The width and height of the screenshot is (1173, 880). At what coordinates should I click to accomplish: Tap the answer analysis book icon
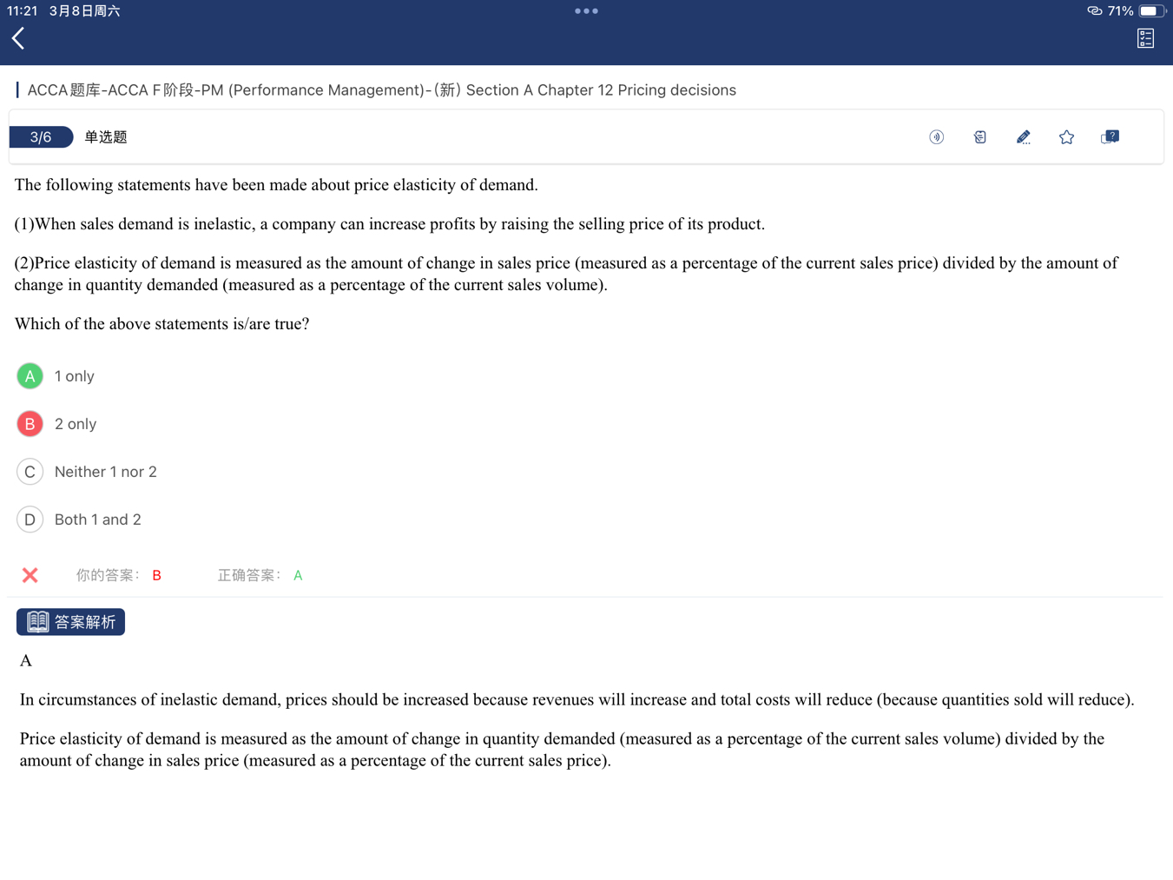[37, 622]
